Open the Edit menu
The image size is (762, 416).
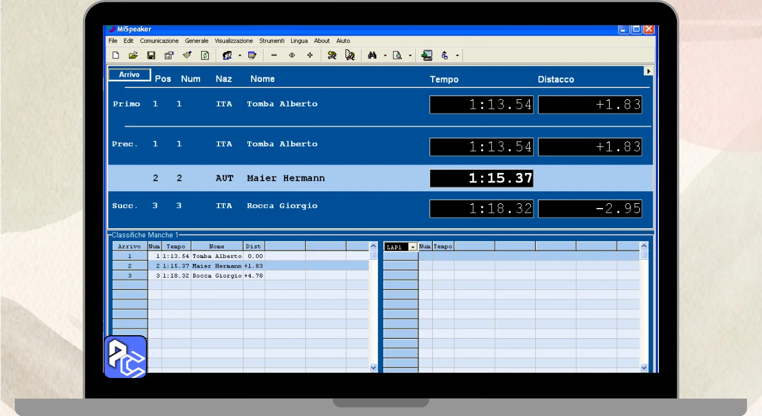pos(129,41)
